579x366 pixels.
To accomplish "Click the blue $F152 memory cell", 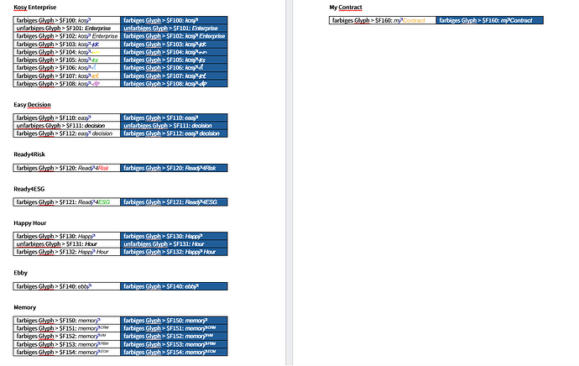I will tap(174, 336).
